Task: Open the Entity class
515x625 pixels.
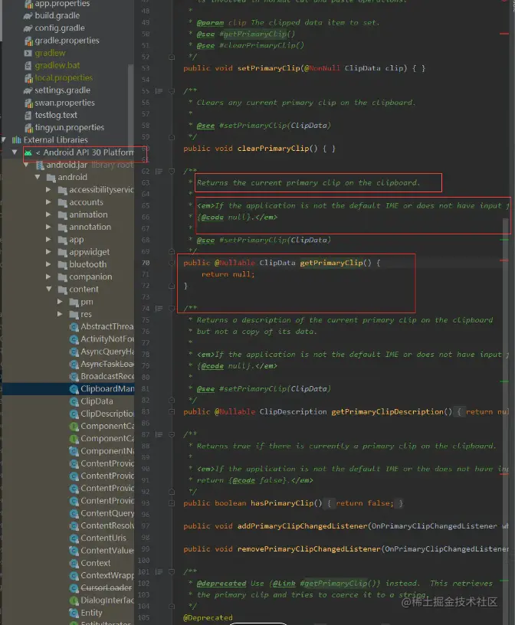Action: click(x=91, y=613)
